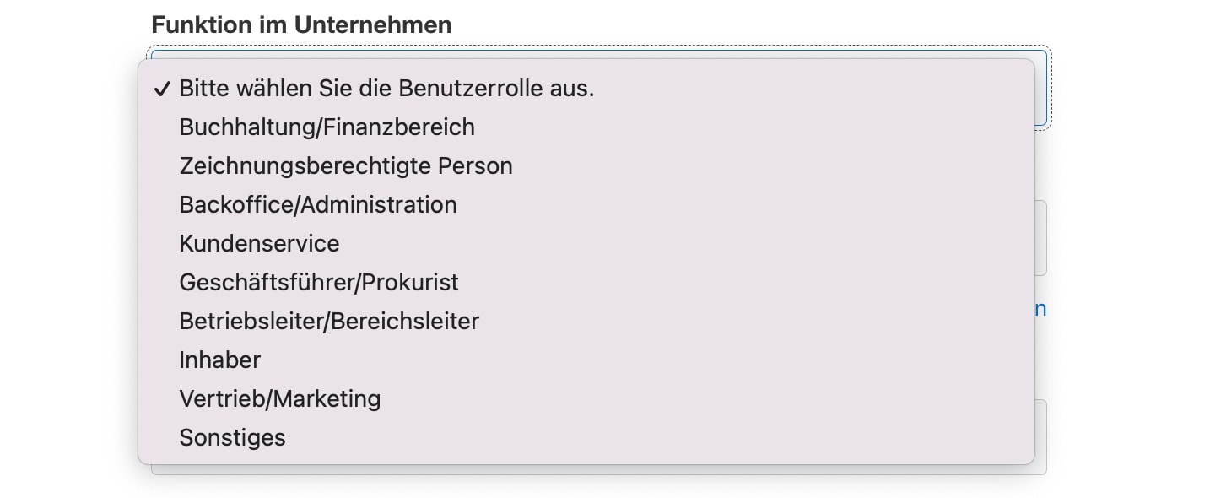Select the Buchhaltung/Finanzbereich role

click(x=327, y=127)
